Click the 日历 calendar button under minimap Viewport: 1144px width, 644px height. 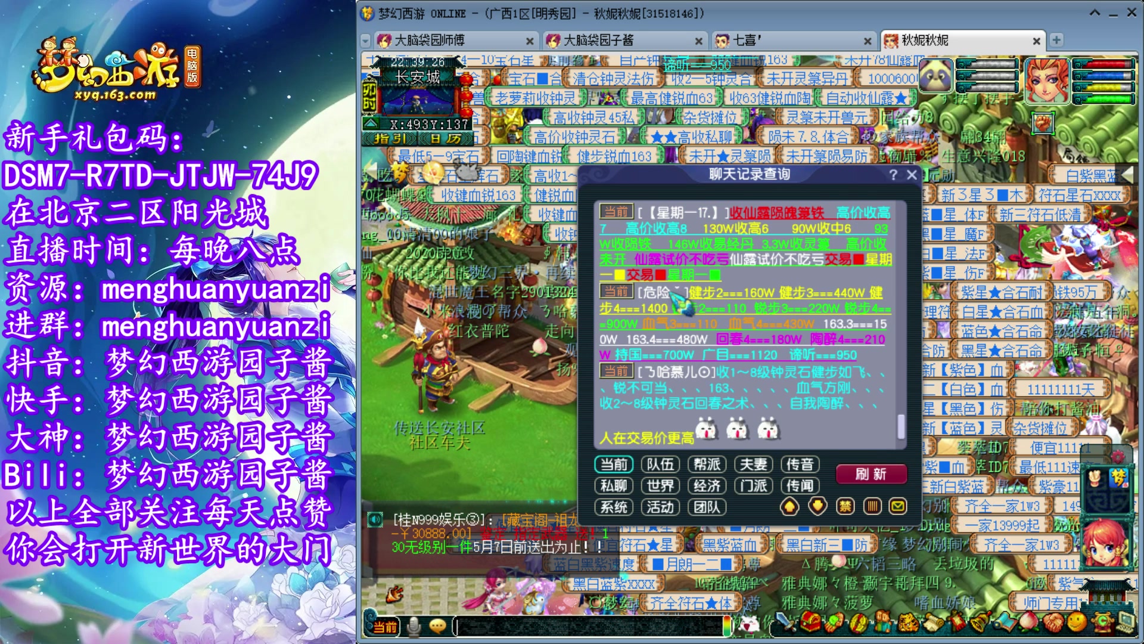pos(446,138)
